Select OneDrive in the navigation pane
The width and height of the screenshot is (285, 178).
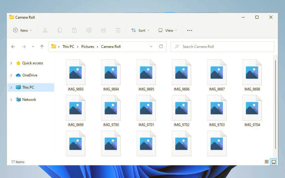30,75
